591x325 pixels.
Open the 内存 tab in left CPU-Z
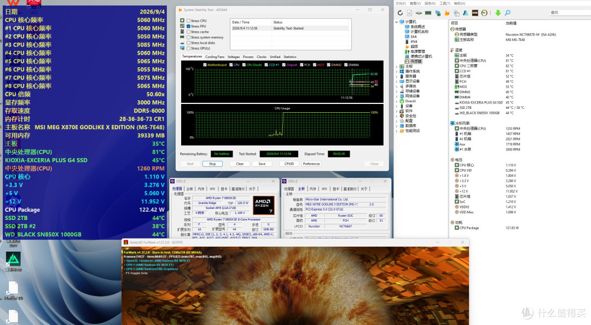point(201,189)
